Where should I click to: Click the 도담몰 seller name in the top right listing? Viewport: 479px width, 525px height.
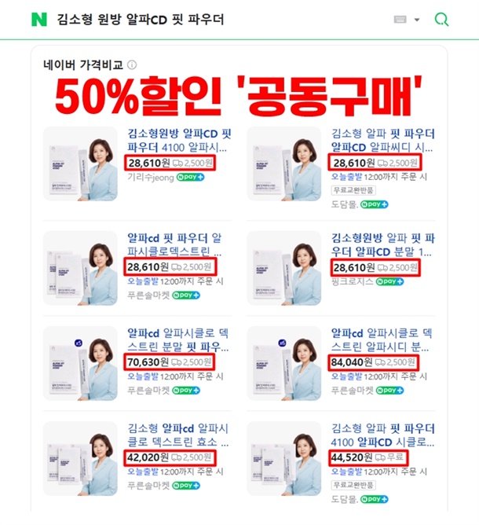(344, 204)
